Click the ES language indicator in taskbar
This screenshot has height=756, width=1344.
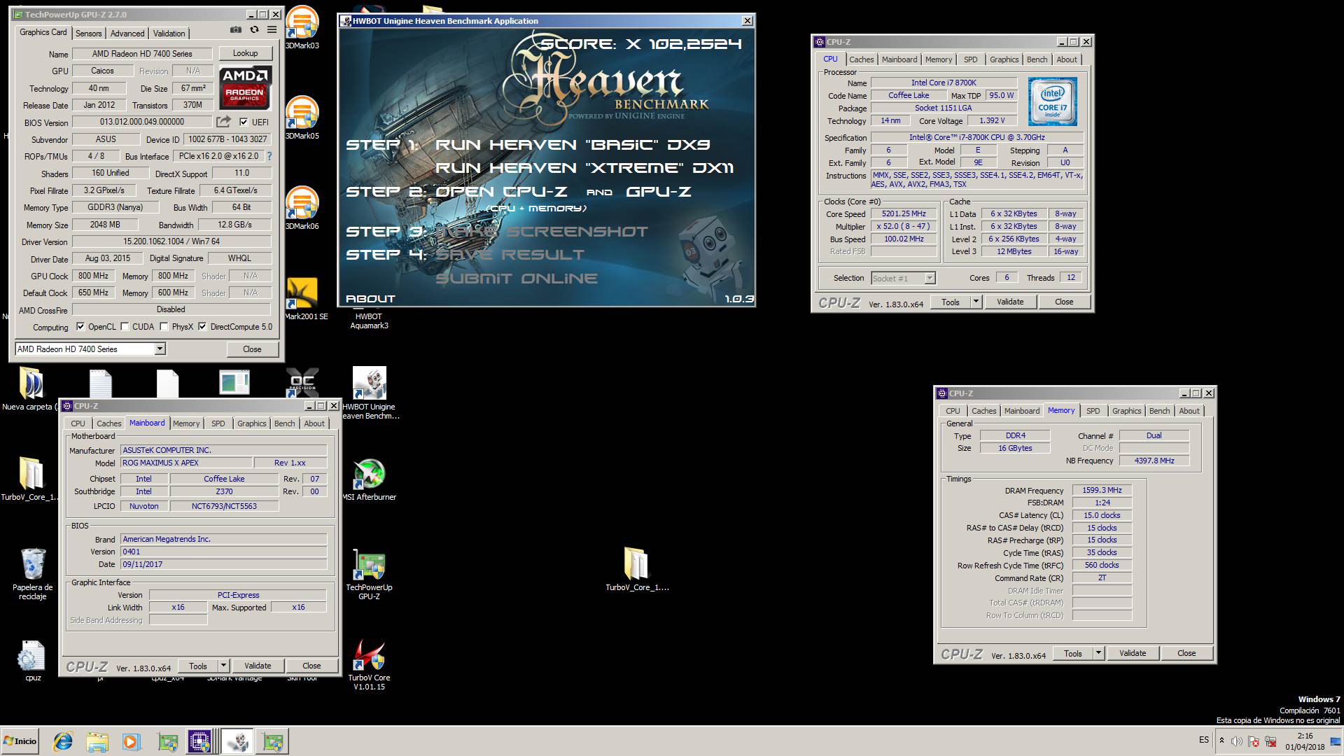1203,740
